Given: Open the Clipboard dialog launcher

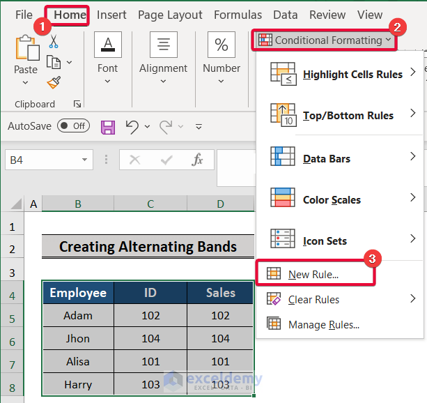Looking at the screenshot, I should click(77, 104).
